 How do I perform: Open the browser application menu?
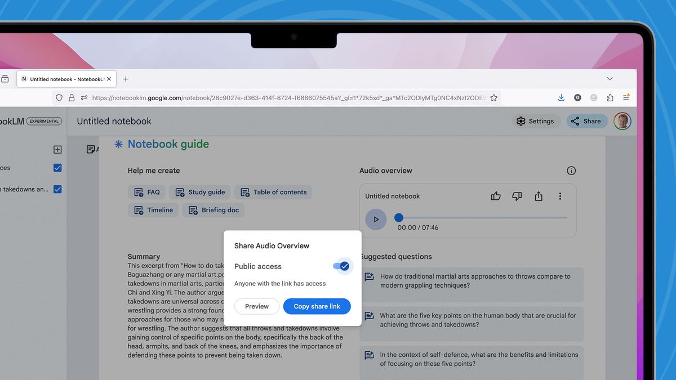[626, 97]
